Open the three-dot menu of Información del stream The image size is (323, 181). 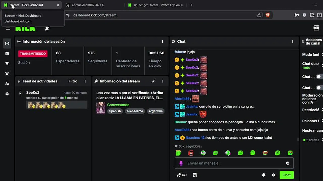click(x=163, y=81)
